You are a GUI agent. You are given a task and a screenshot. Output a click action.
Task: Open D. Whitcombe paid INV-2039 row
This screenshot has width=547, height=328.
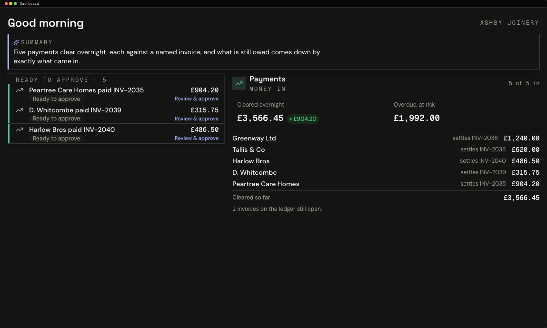point(116,114)
